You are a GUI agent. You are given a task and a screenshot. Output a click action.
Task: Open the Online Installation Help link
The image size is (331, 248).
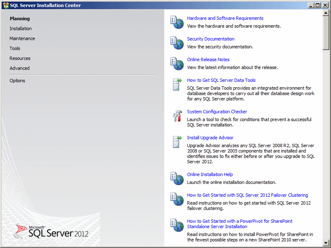(210, 174)
